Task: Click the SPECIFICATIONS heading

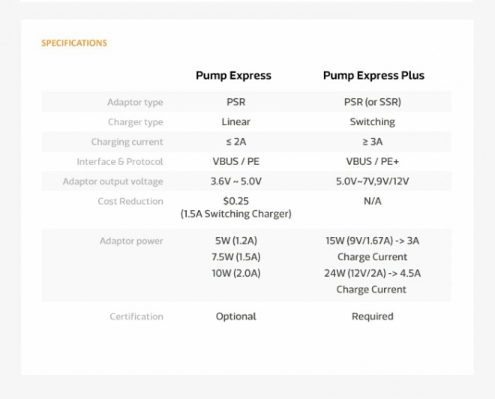Action: [x=74, y=43]
